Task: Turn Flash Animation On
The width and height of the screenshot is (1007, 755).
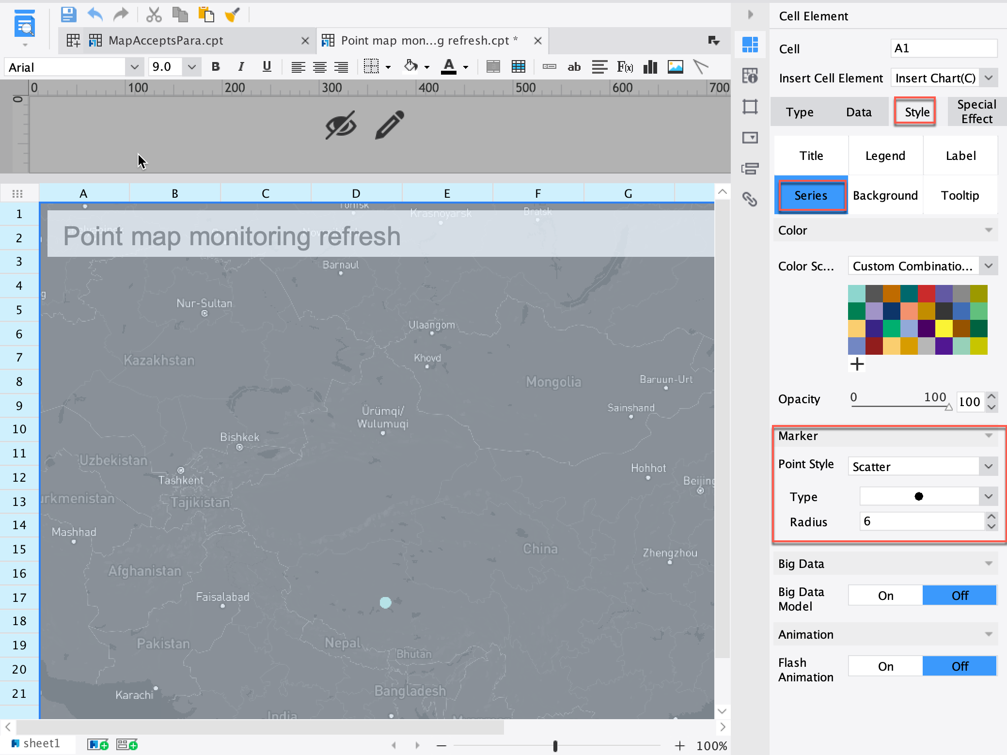Action: click(x=885, y=666)
